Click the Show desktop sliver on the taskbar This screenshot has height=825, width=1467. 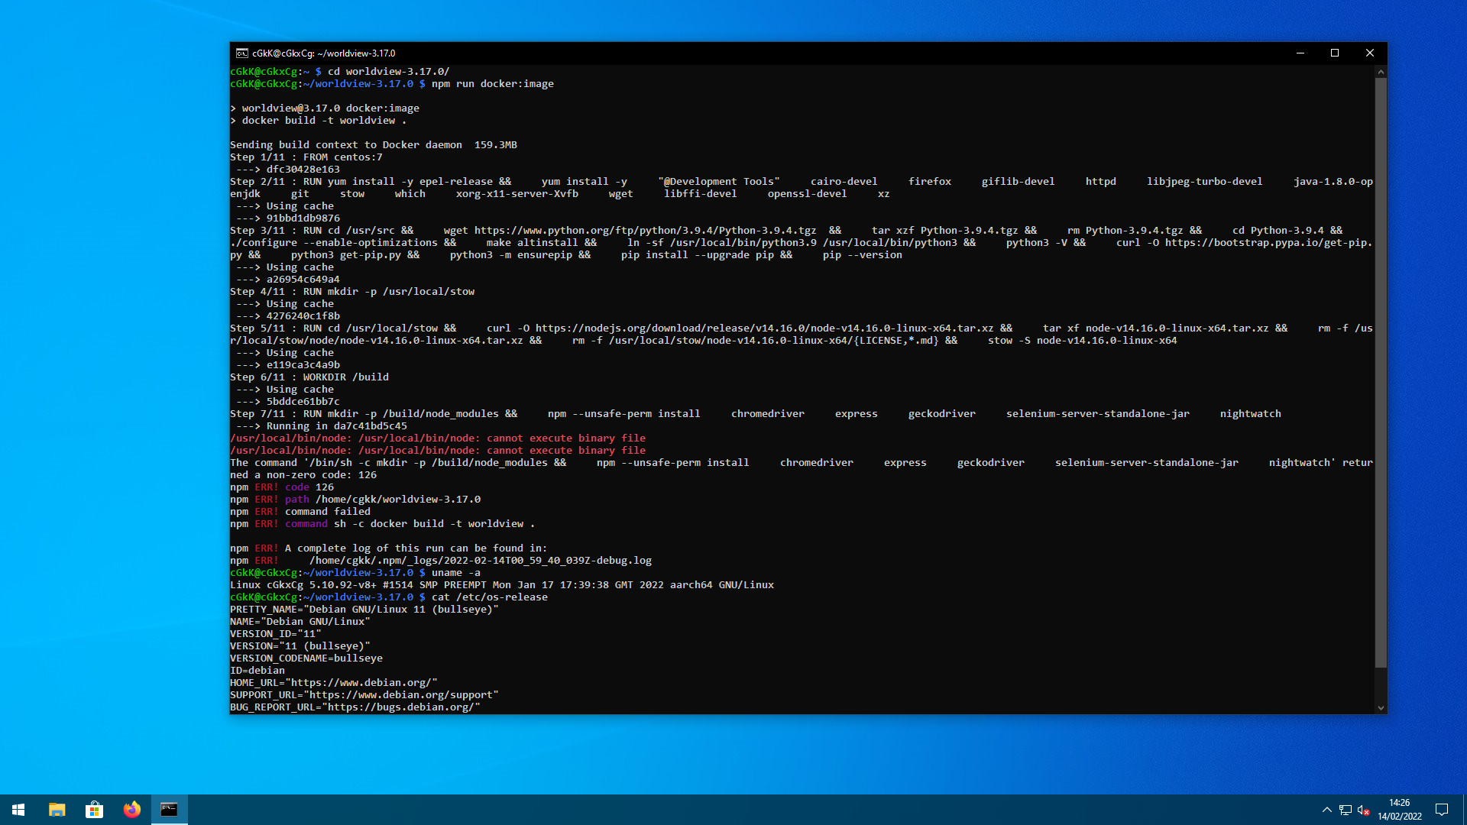[x=1464, y=810]
